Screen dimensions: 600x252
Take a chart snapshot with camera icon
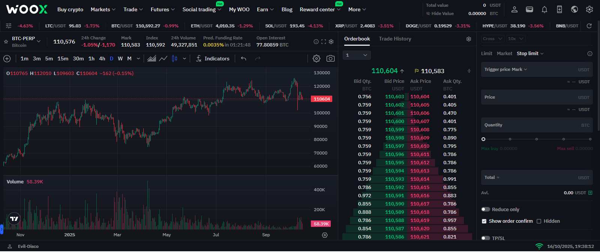click(330, 58)
